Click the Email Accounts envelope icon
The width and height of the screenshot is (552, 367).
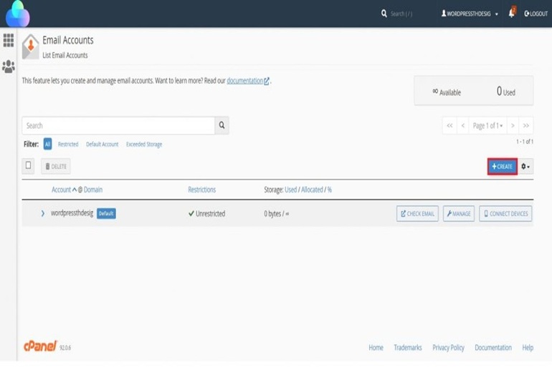click(30, 47)
